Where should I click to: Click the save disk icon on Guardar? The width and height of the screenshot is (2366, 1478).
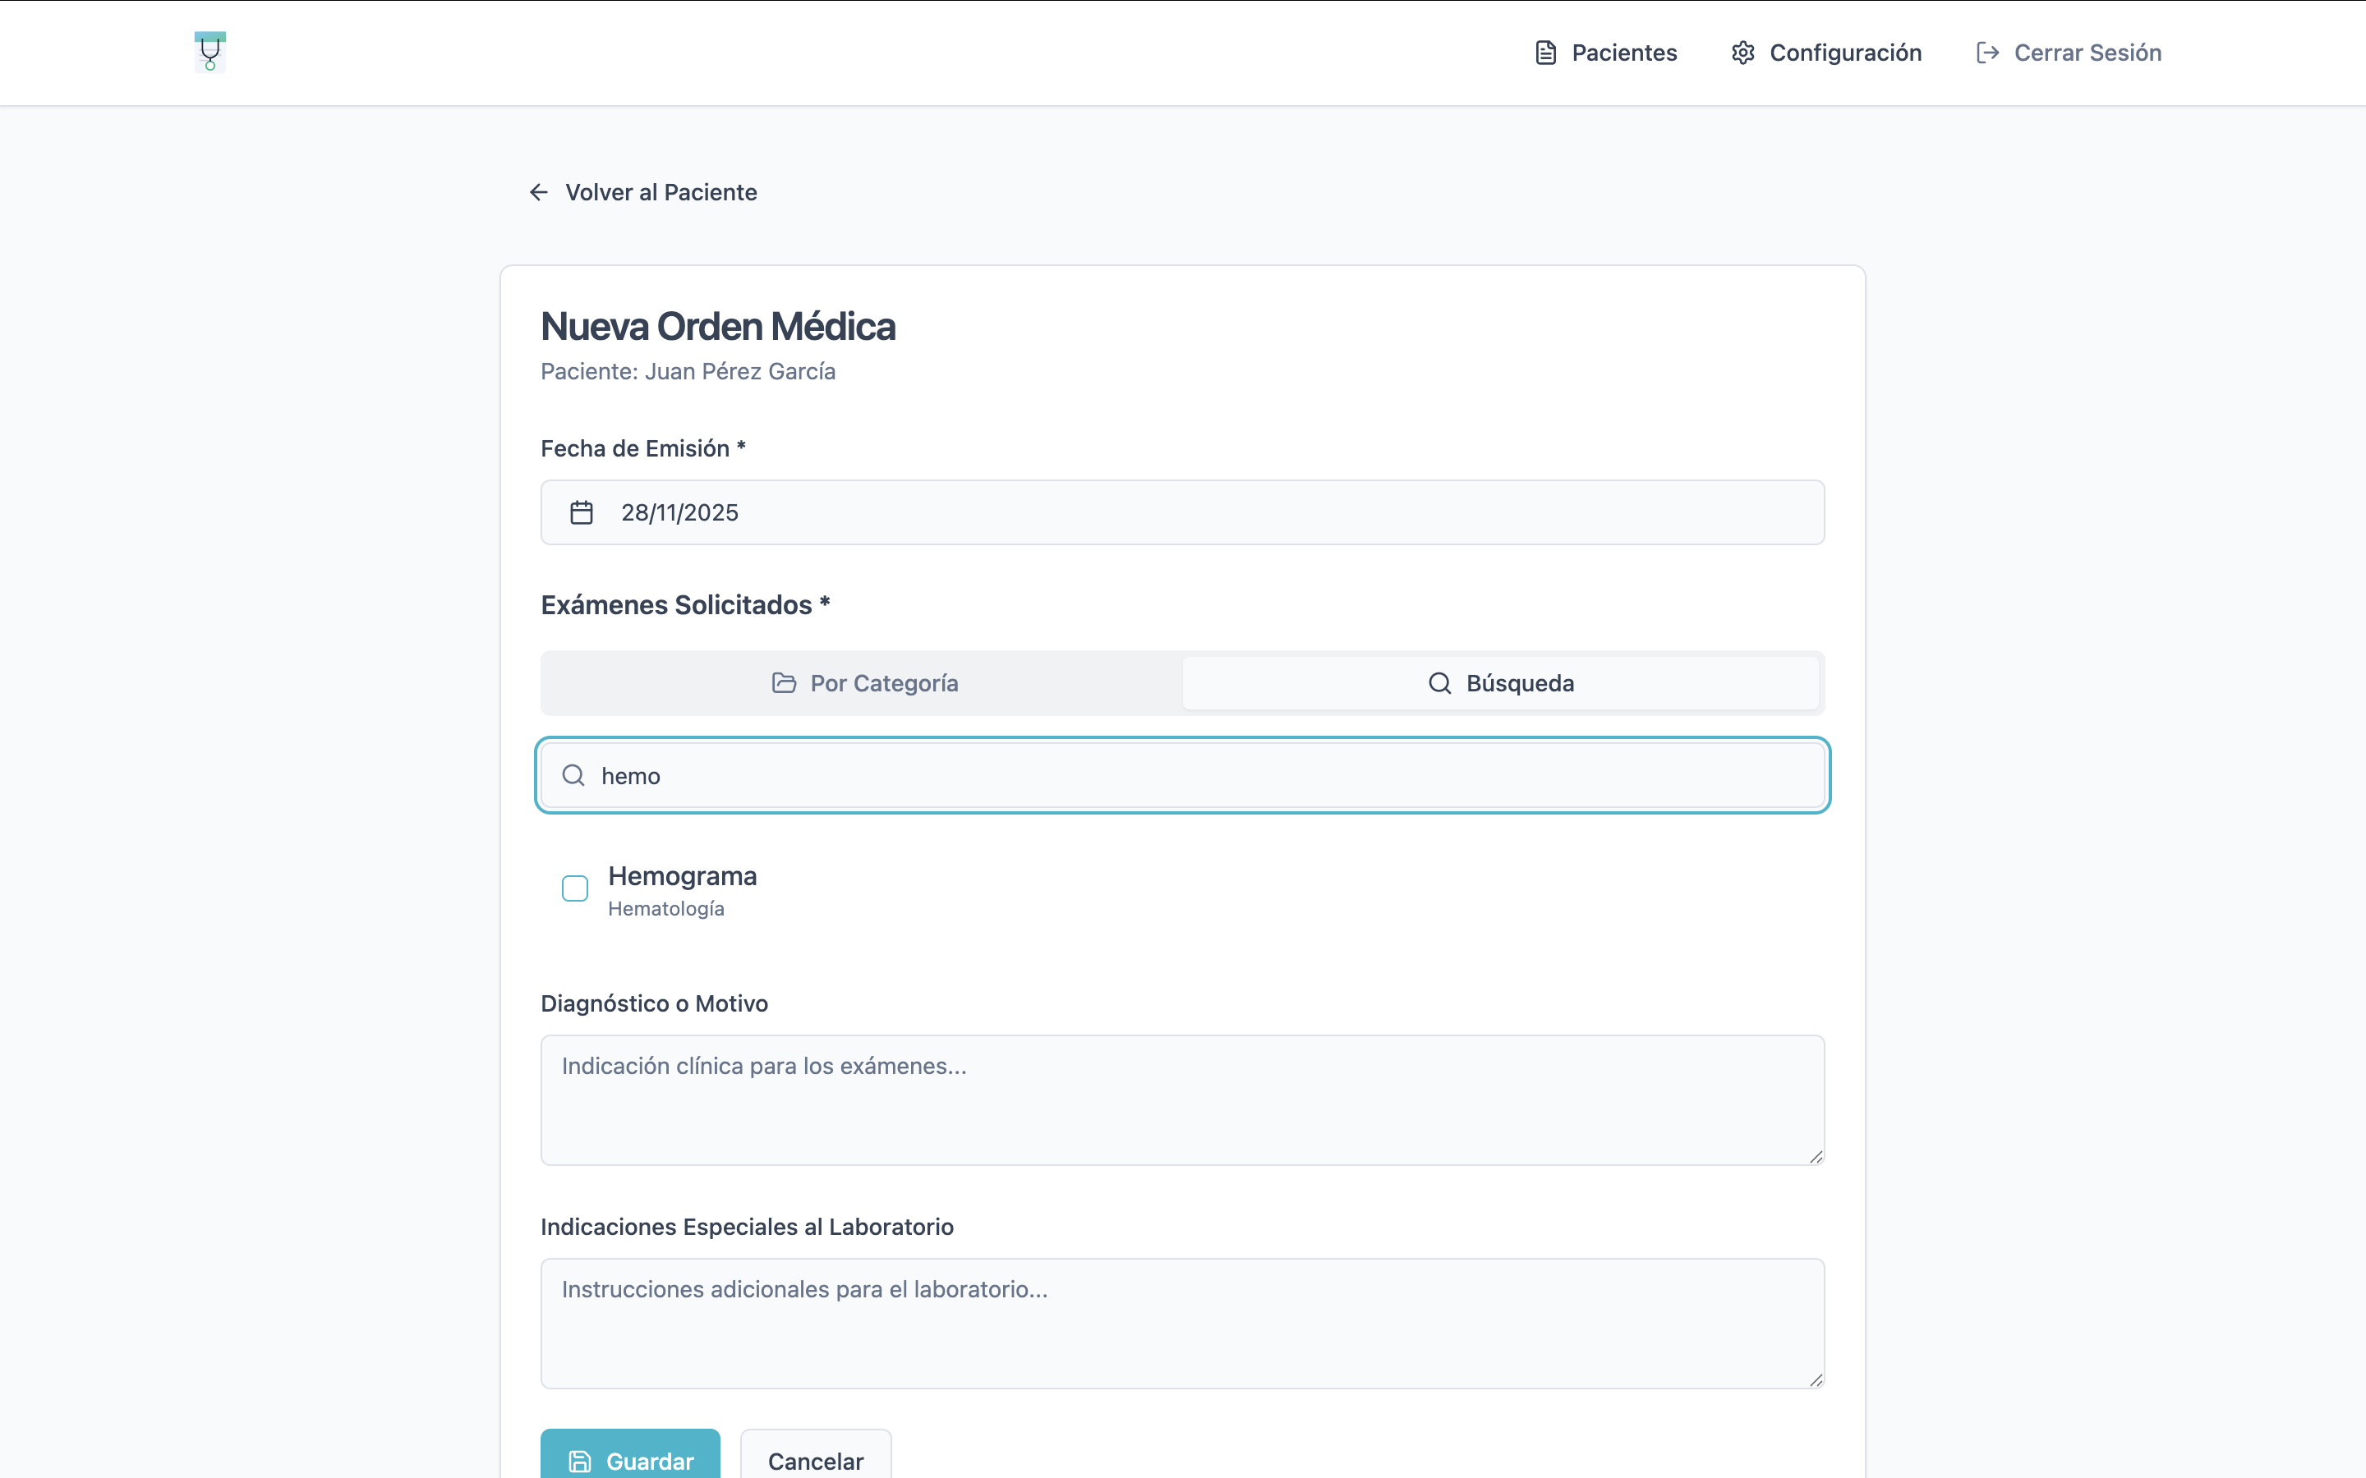click(580, 1461)
